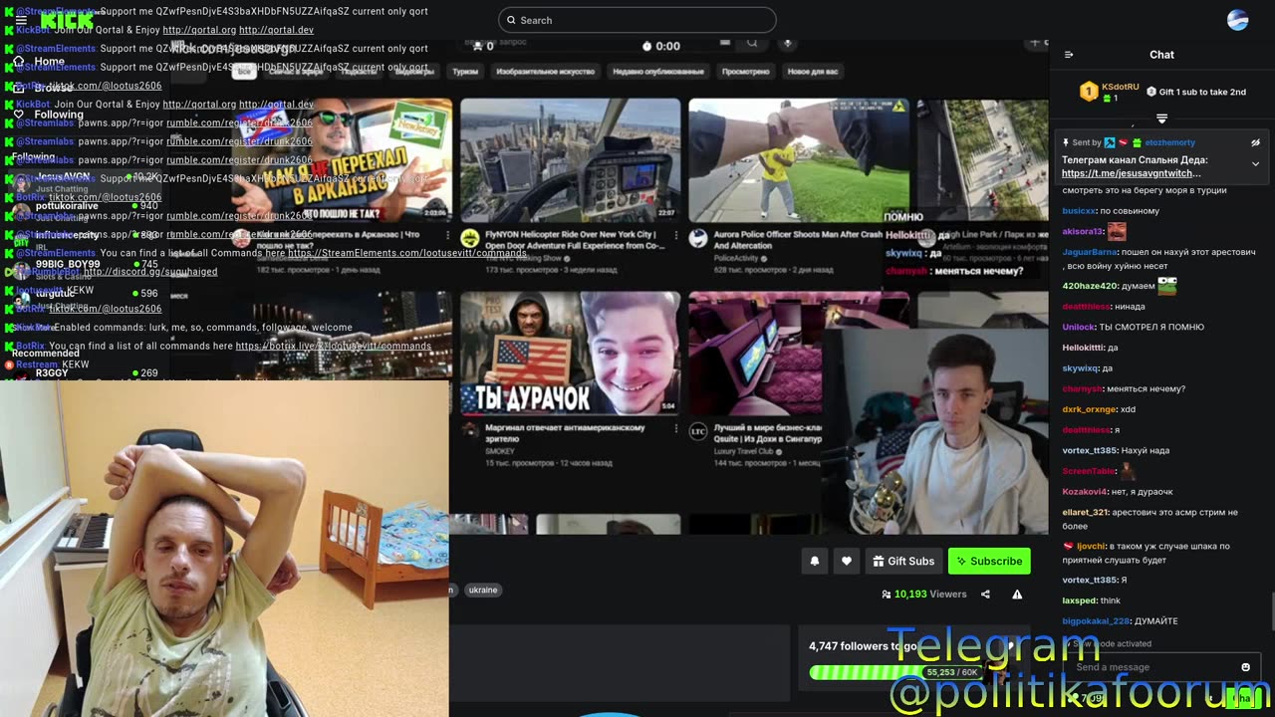Select the 'Новое для вас' filter chip
This screenshot has width=1275, height=717.
813,72
